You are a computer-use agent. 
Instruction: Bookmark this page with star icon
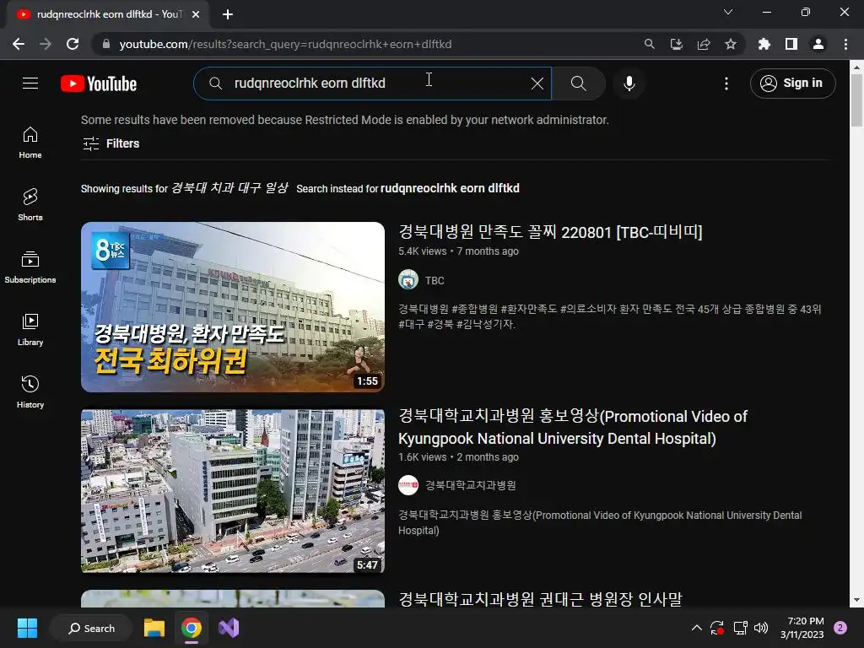point(731,44)
